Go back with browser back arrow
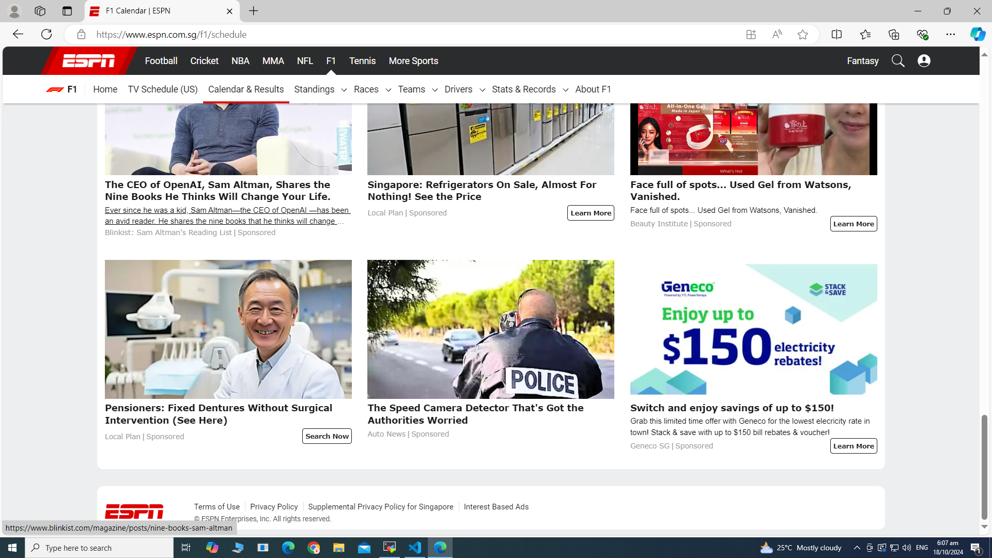The height and width of the screenshot is (558, 992). [18, 34]
